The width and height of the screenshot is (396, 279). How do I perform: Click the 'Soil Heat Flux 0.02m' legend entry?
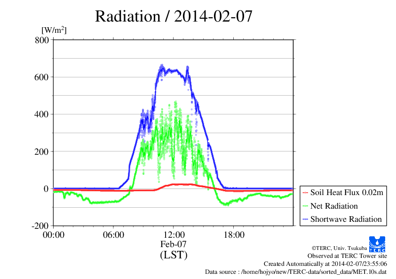(x=347, y=193)
